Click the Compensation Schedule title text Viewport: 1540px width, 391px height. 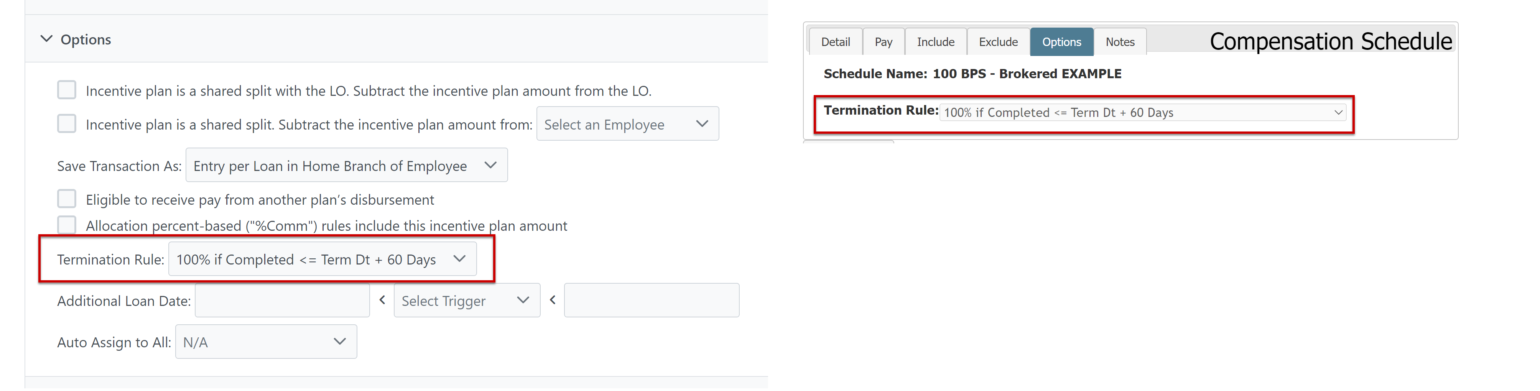(x=1331, y=41)
